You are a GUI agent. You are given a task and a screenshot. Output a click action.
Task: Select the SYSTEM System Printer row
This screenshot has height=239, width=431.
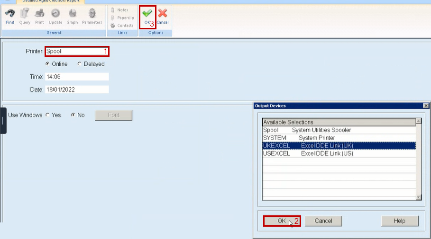point(339,138)
